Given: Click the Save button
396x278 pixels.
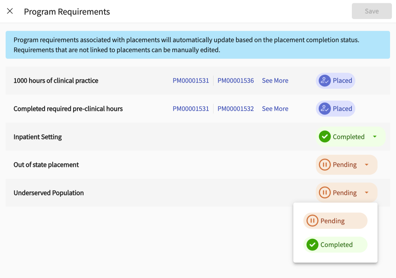Looking at the screenshot, I should pos(372,11).
